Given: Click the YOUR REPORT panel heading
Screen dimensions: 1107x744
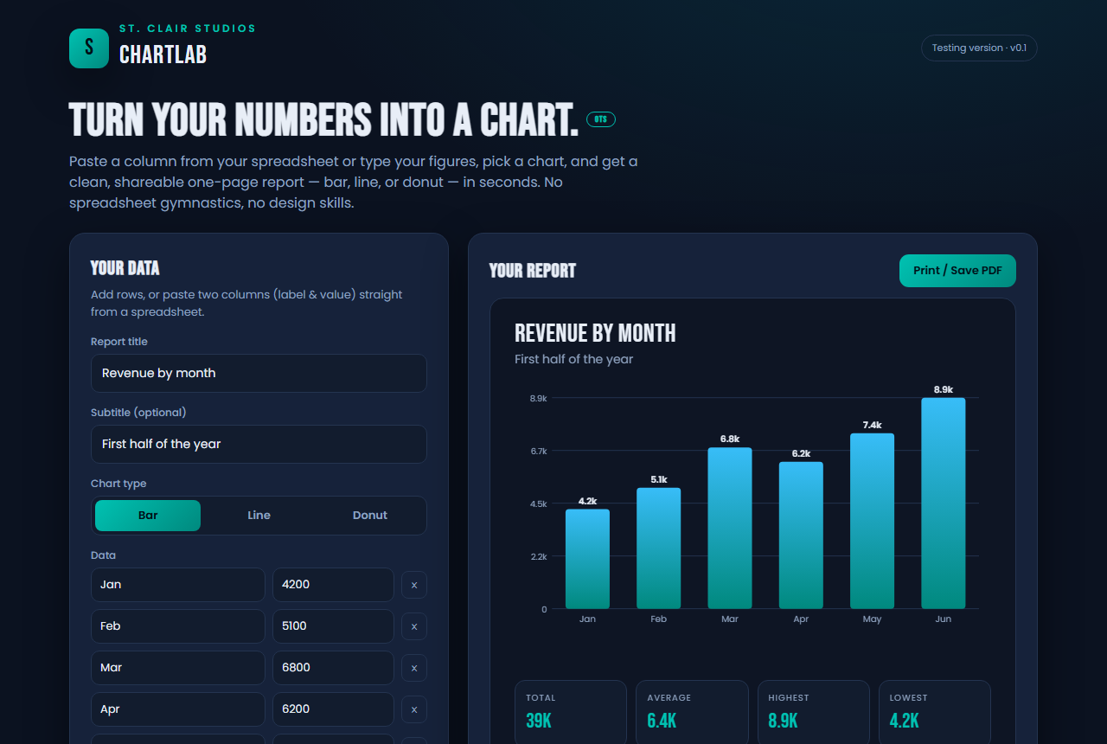Looking at the screenshot, I should tap(532, 271).
